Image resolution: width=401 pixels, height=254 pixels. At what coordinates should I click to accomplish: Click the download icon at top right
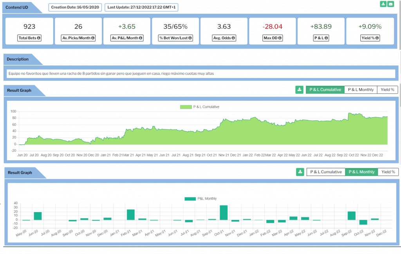tap(383, 4)
